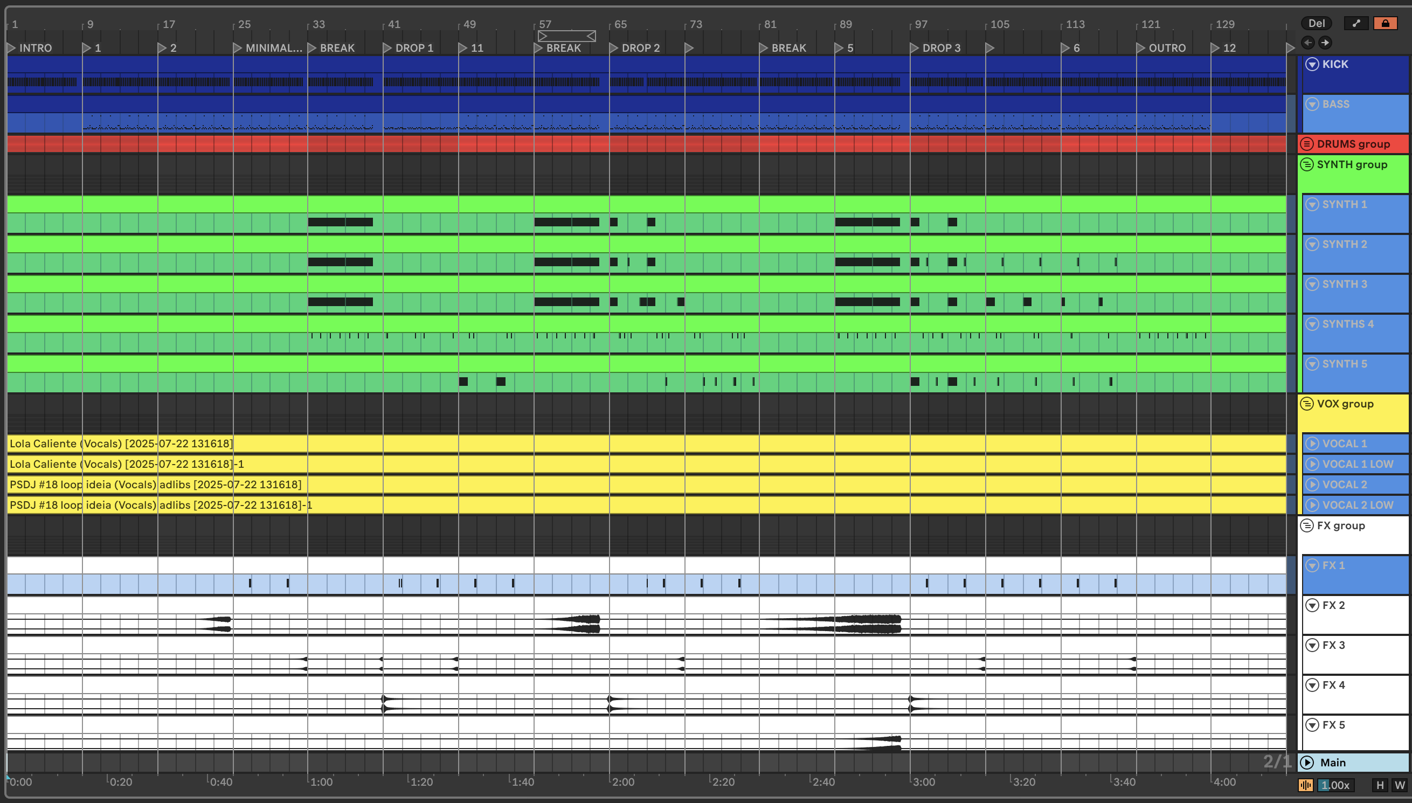Select first PSDJ #18 loop ideia adlibs clip
Viewport: 1412px width, 803px height.
pos(646,484)
